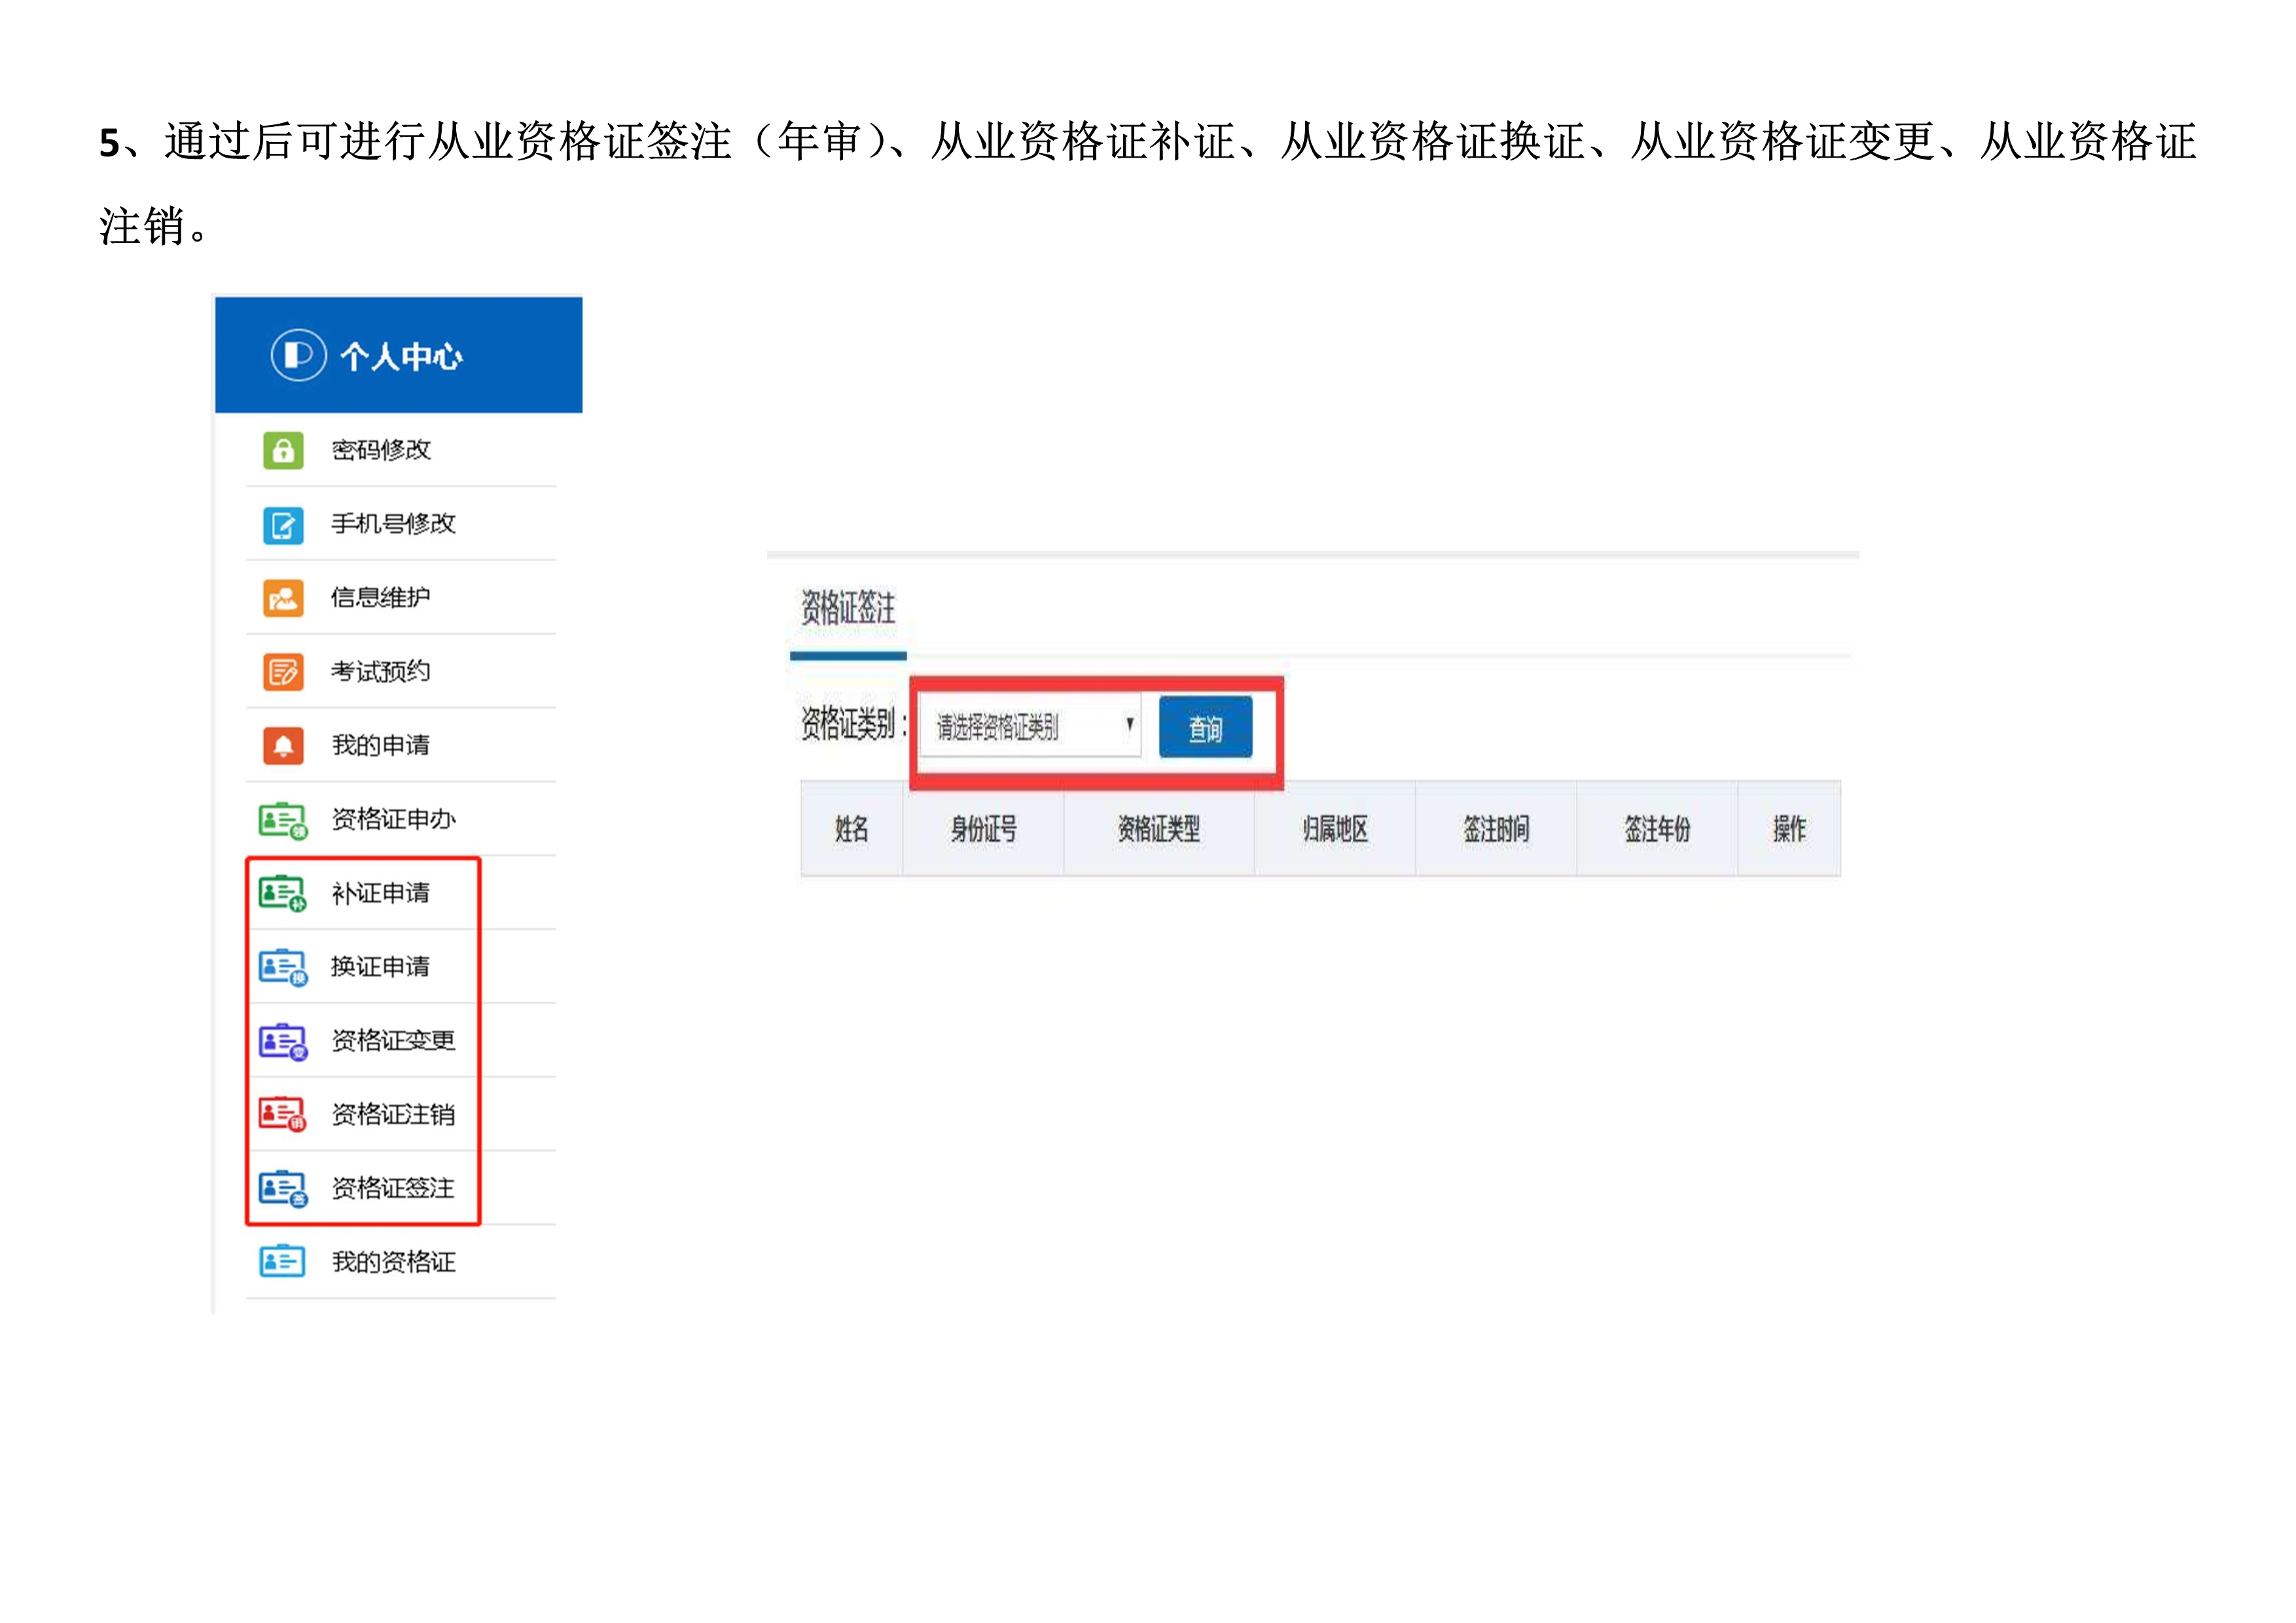Viewport: 2296px width, 1623px height.
Task: Click the blue phone number edit icon
Action: point(283,524)
